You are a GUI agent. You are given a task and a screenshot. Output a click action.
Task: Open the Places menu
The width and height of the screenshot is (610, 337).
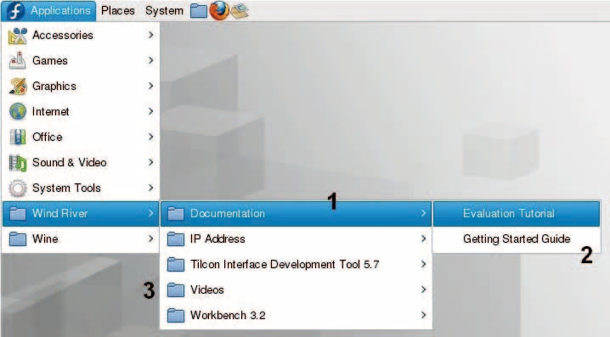pyautogui.click(x=118, y=10)
